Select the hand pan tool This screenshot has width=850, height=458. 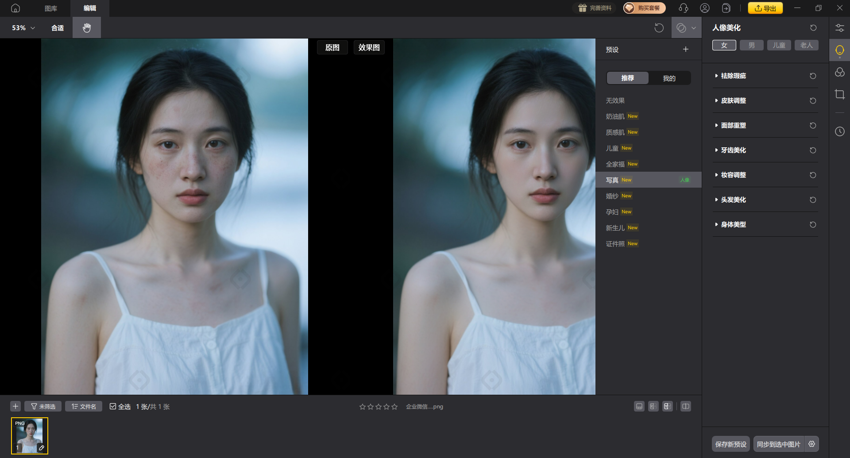pos(87,28)
